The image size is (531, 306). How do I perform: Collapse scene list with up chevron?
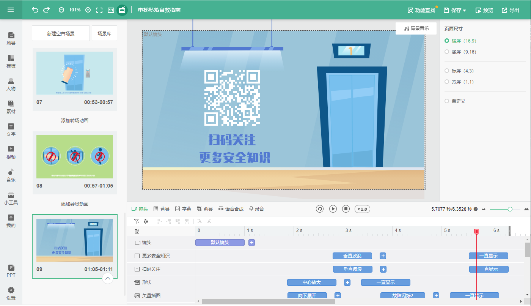pyautogui.click(x=108, y=278)
